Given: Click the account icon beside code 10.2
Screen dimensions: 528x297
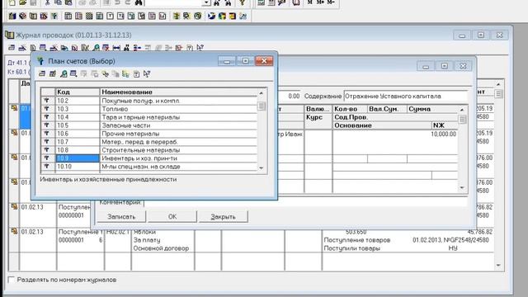Looking at the screenshot, I should tap(47, 101).
